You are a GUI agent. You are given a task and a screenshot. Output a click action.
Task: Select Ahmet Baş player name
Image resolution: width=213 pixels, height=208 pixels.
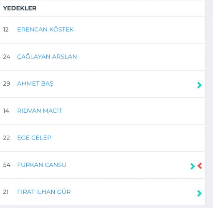35,84
